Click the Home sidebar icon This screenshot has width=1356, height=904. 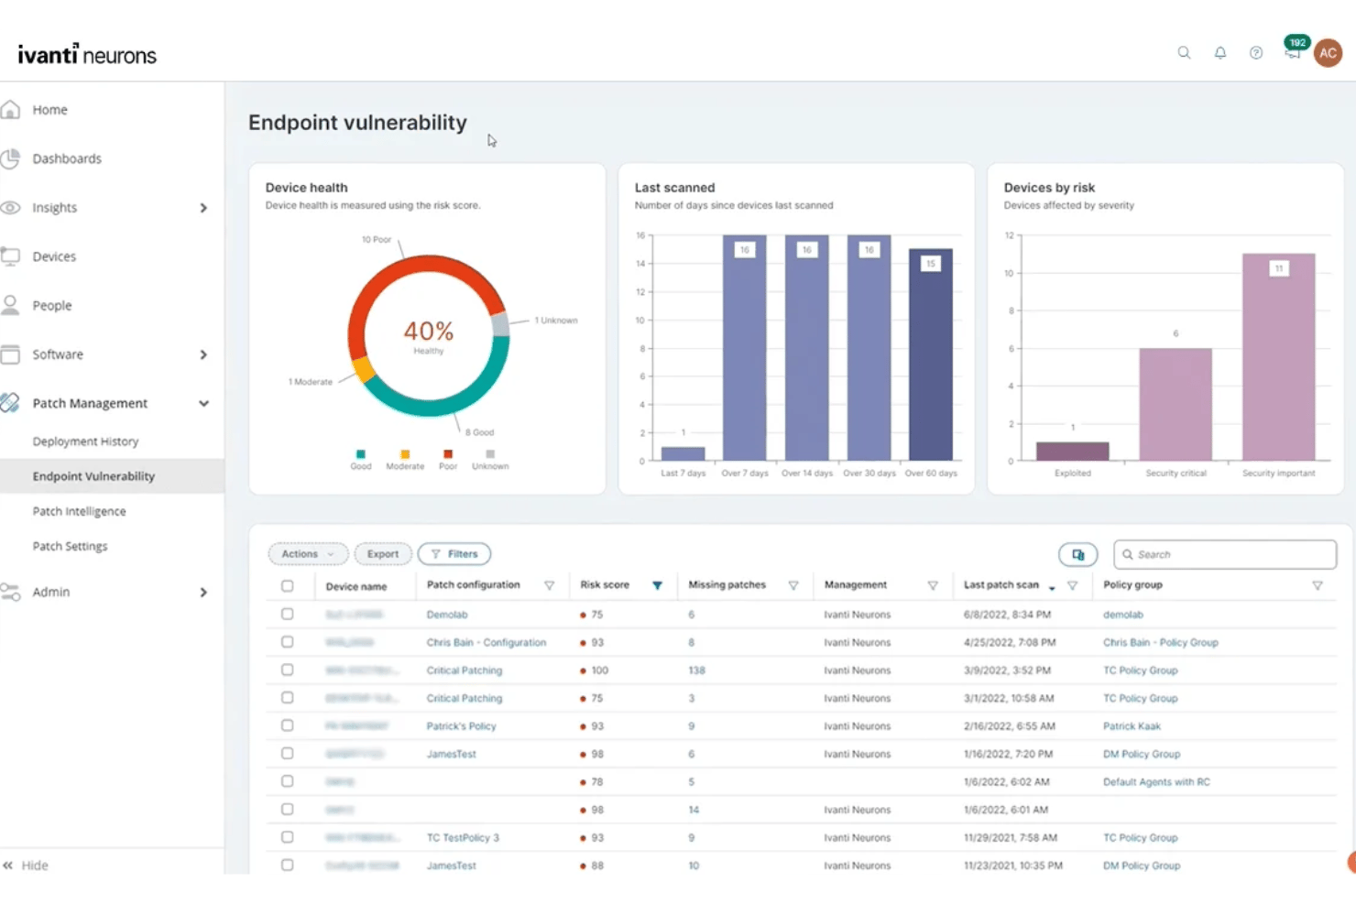point(10,110)
